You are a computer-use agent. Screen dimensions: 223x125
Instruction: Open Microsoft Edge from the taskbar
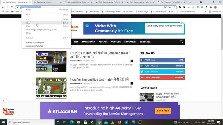click(71, 122)
